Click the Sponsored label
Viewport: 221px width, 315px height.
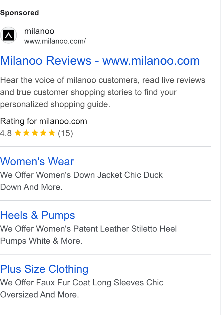[19, 13]
